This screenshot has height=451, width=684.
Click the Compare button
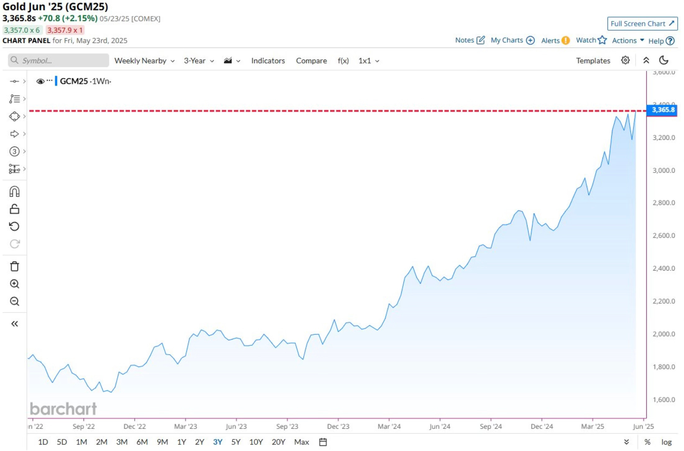[x=311, y=61]
